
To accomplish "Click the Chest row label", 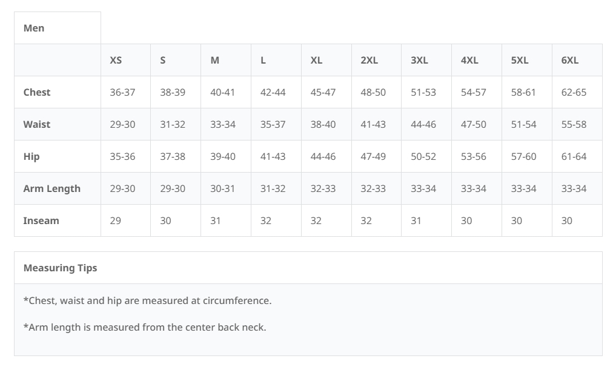I will (x=37, y=92).
